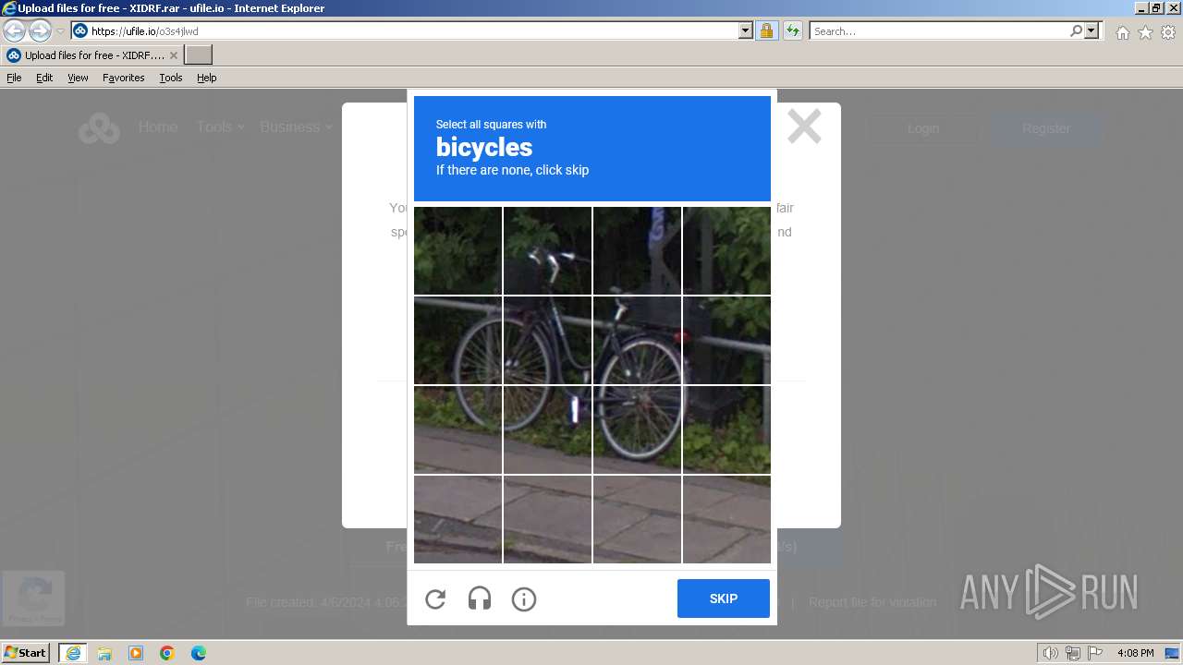Open the media player taskbar icon
The width and height of the screenshot is (1183, 665).
point(136,653)
